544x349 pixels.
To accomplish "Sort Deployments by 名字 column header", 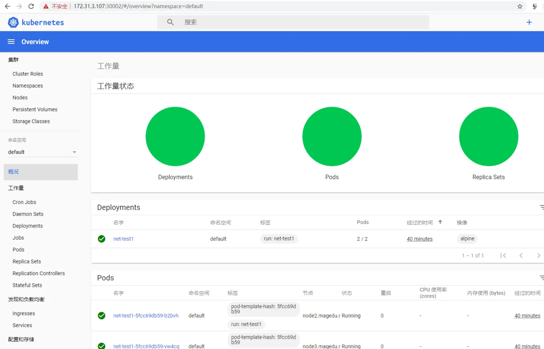I will coord(119,223).
